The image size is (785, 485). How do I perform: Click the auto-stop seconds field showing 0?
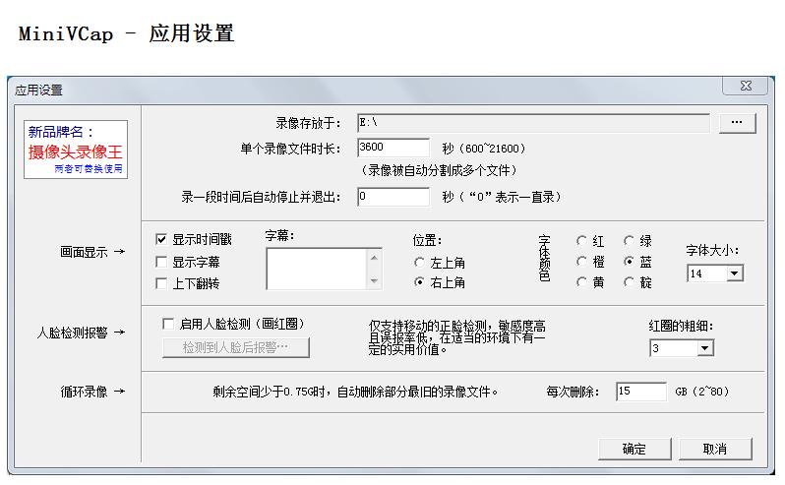coord(393,197)
